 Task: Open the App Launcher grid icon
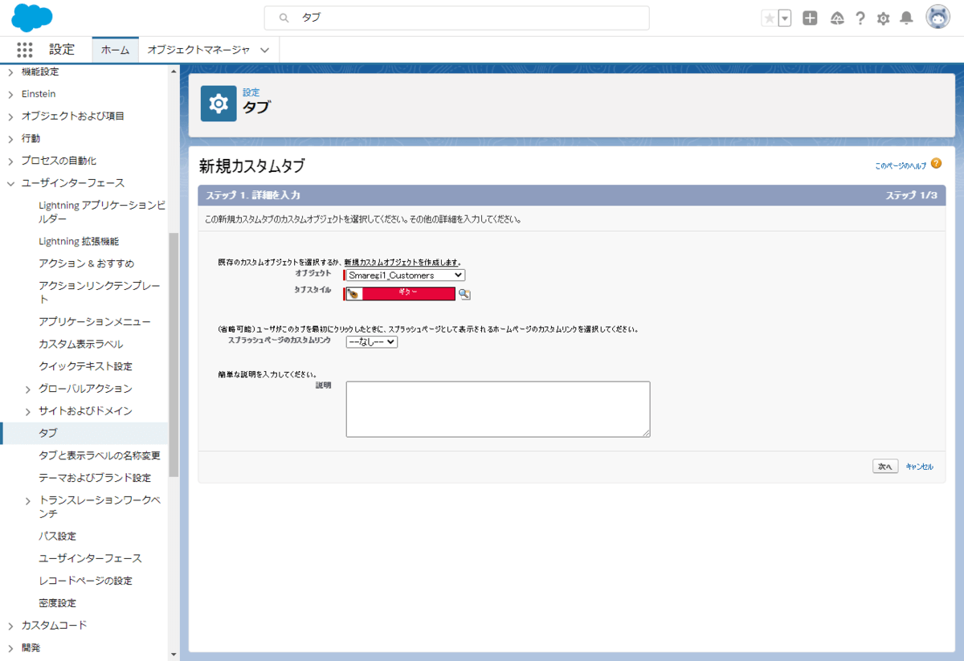point(25,49)
